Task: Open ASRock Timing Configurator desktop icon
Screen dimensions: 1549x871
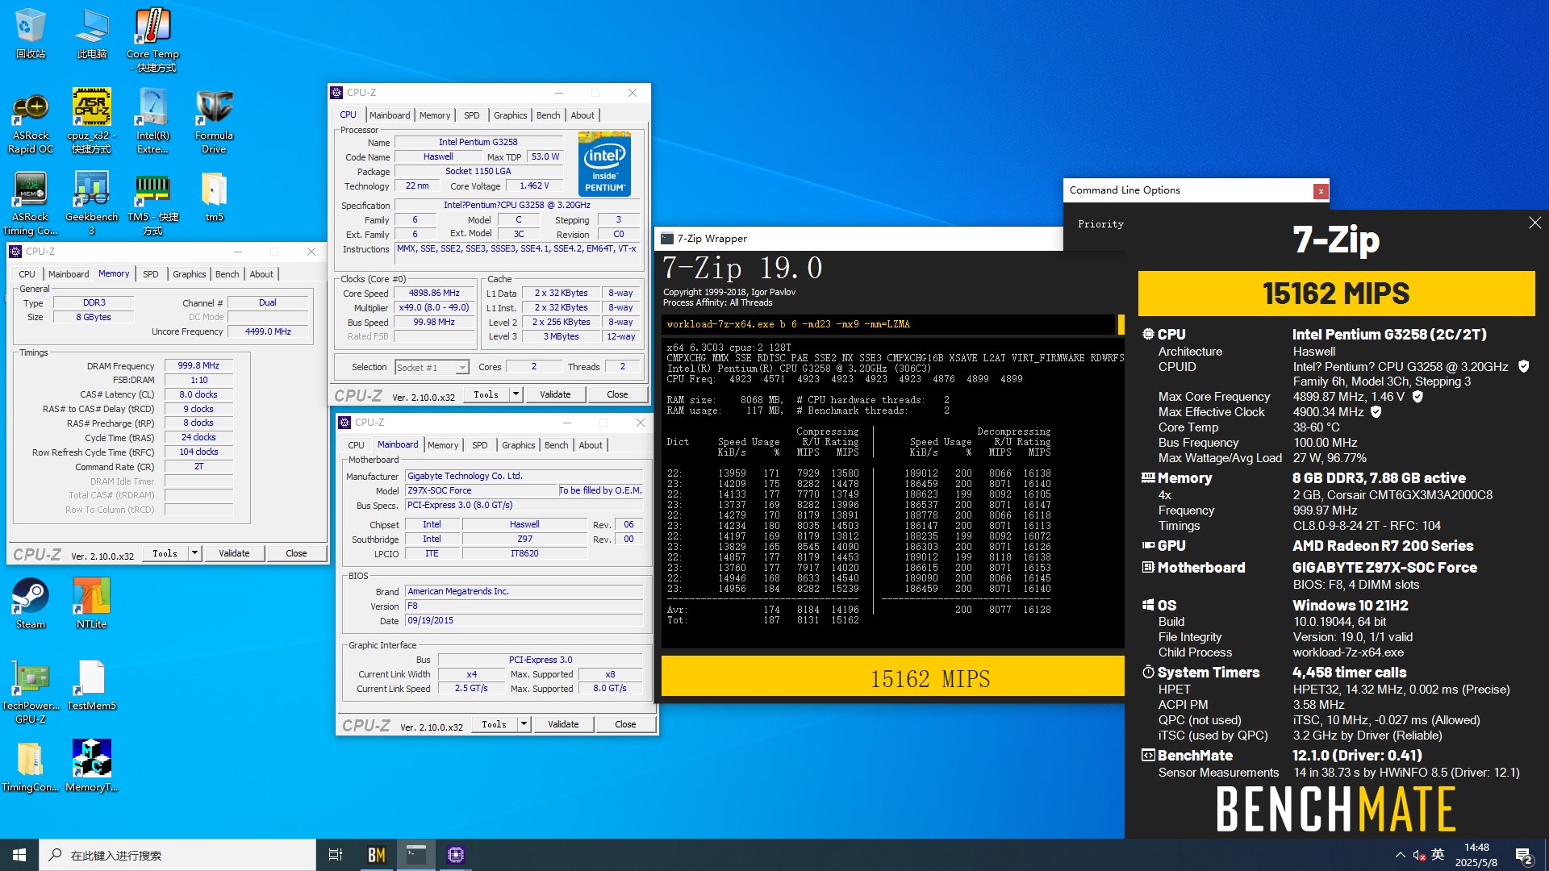Action: 31,203
